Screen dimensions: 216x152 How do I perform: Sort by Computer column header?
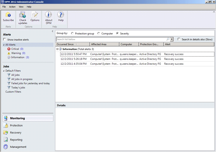[129, 44]
